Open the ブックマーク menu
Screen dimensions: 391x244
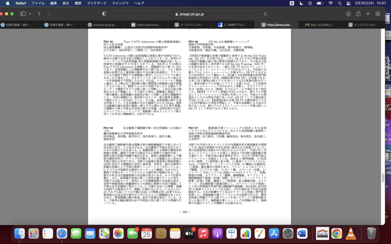point(97,3)
